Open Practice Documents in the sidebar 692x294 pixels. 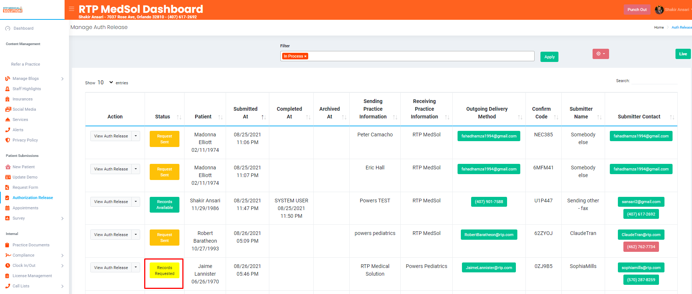[x=31, y=245]
